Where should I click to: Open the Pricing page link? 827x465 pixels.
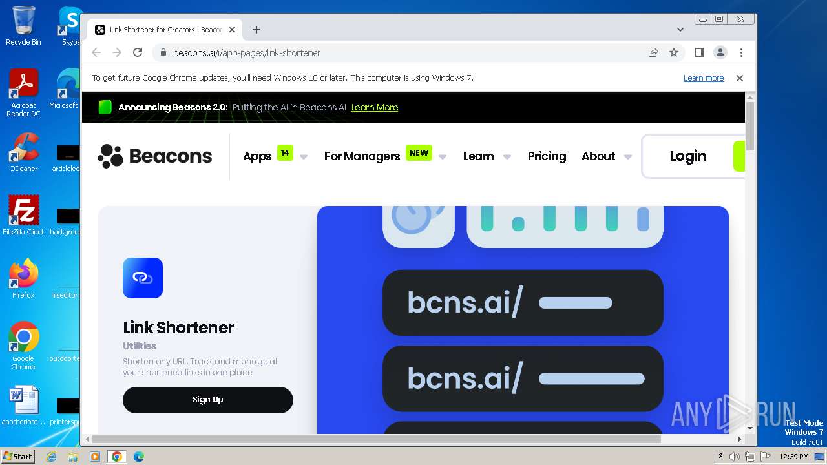[x=547, y=156]
